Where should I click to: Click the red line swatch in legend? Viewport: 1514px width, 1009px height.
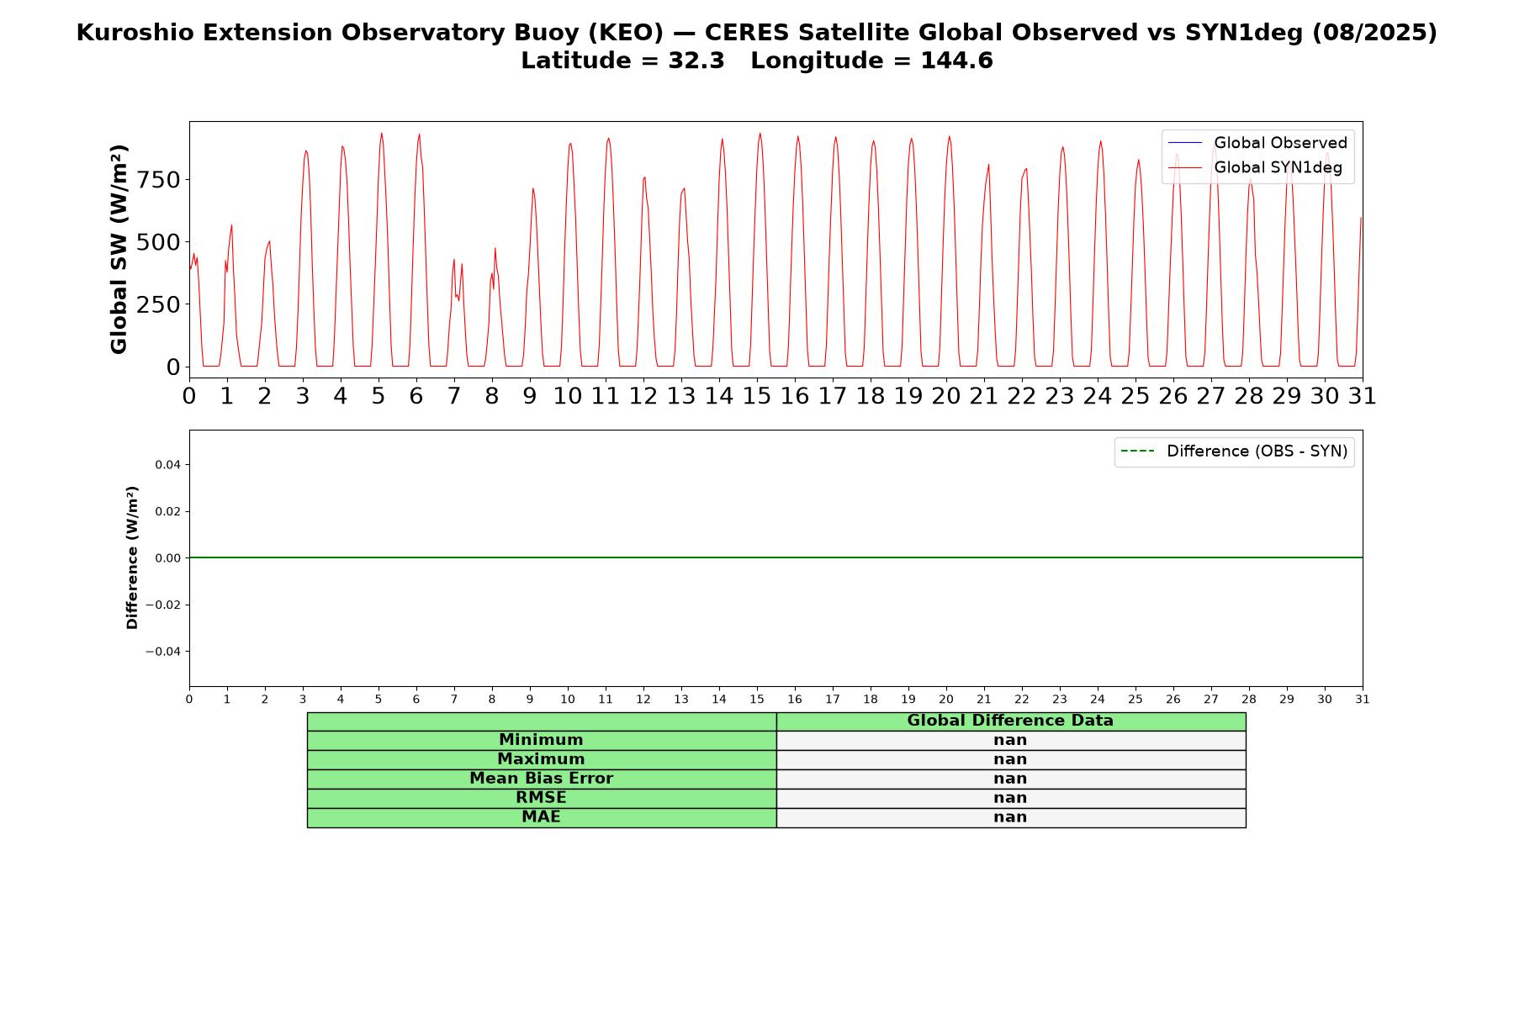(1185, 168)
